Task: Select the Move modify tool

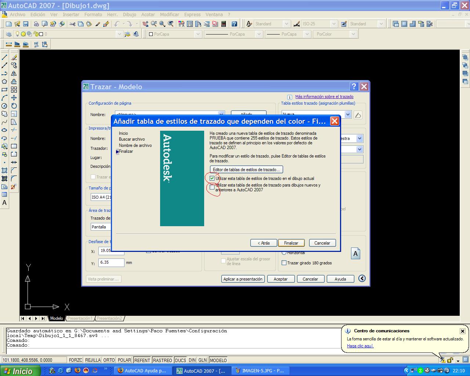Action: (14, 98)
